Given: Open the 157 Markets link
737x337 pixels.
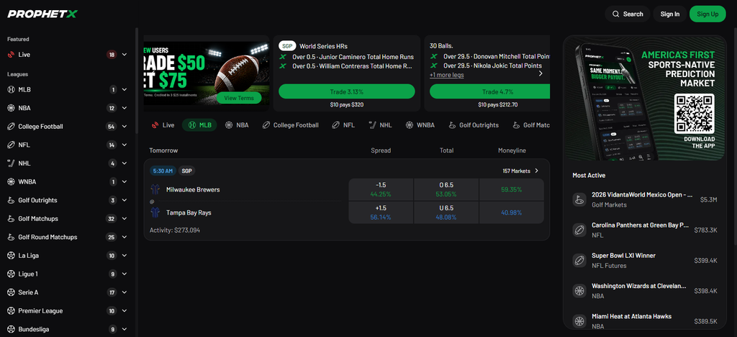Looking at the screenshot, I should 521,171.
